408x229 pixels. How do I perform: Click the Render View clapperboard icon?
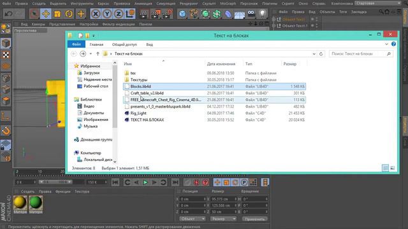(143, 14)
